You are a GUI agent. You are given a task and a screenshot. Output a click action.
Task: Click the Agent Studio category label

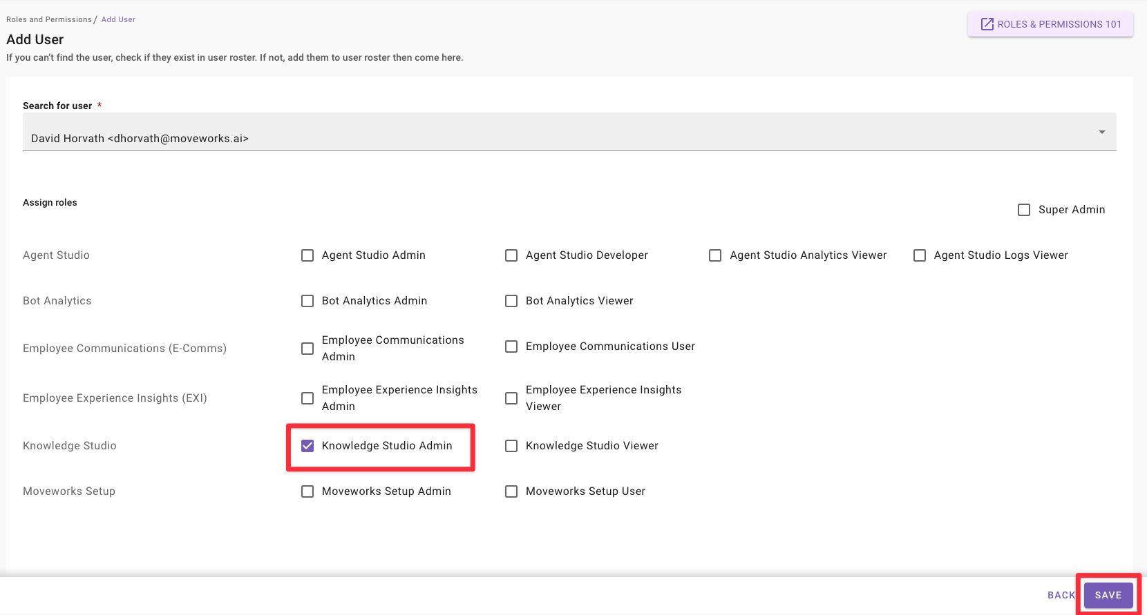56,255
